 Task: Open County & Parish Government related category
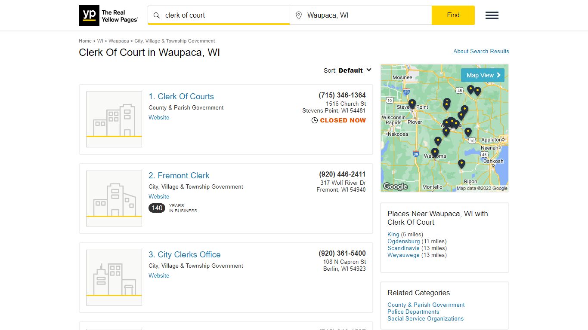pos(426,305)
